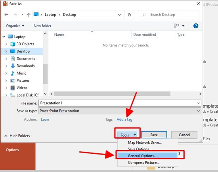Viewport: 218px width, 172px height.
Task: Open Downloads in the navigation tree
Action: pyautogui.click(x=26, y=66)
